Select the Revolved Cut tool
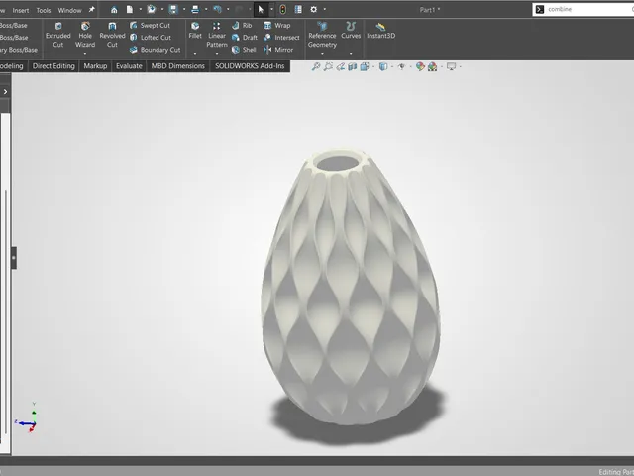This screenshot has width=634, height=476. pos(112,36)
